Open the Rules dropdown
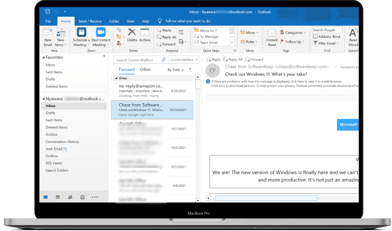Image resolution: width=392 pixels, height=231 pixels. pyautogui.click(x=249, y=42)
